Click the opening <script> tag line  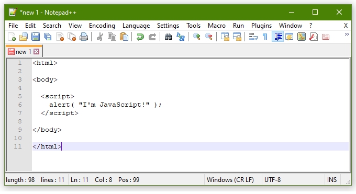[x=58, y=96]
